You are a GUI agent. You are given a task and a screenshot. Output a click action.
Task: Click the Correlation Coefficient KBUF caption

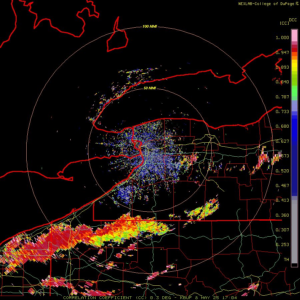tap(150, 298)
